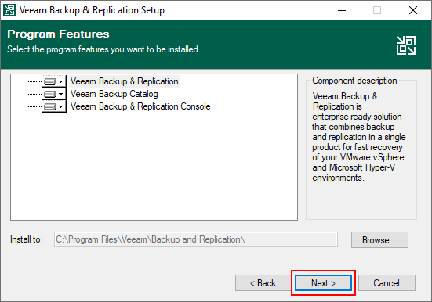
Task: Select Veeam Backup & Replication Console feature
Action: point(140,106)
